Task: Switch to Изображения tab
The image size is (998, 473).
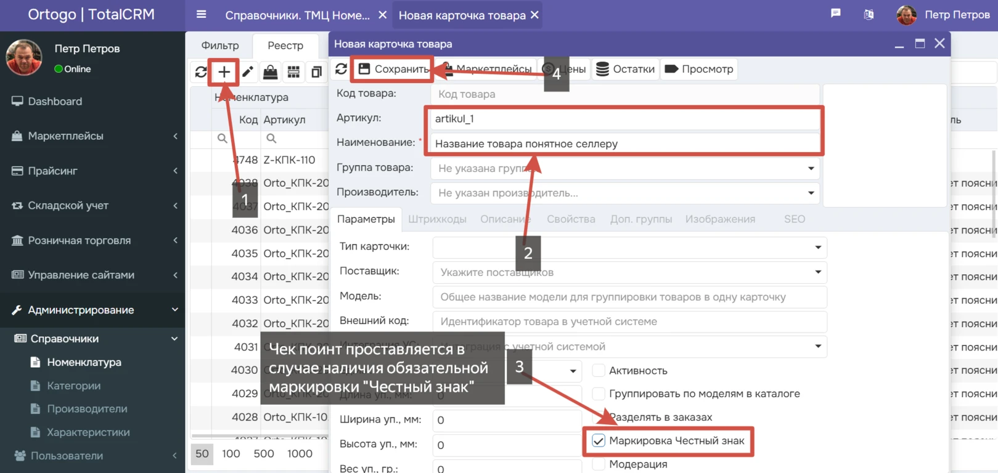Action: [720, 219]
